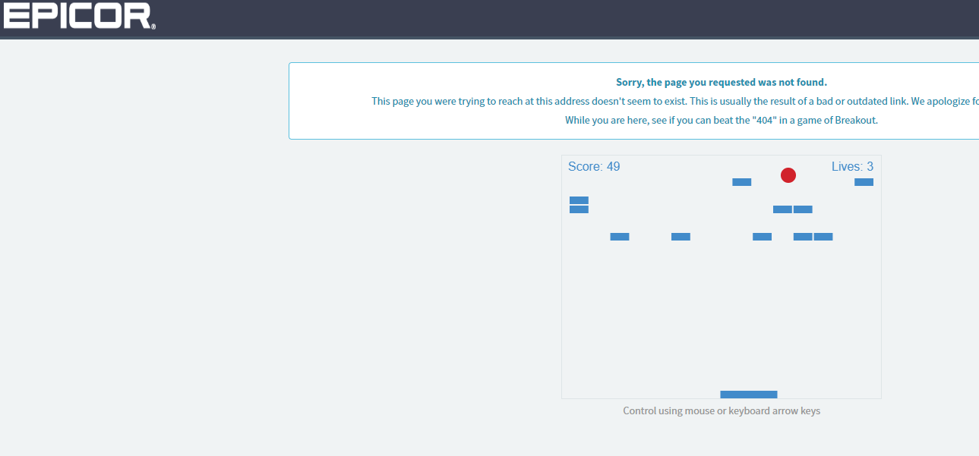Click the red ball in the game

point(788,175)
